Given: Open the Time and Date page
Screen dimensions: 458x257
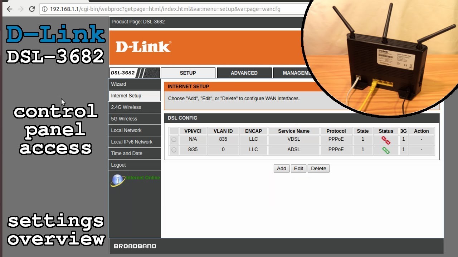Looking at the screenshot, I should [x=135, y=153].
